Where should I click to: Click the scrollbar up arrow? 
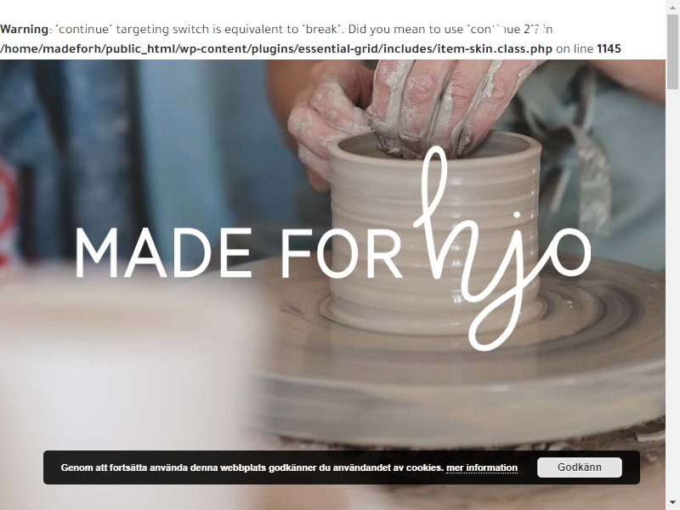pos(672,6)
